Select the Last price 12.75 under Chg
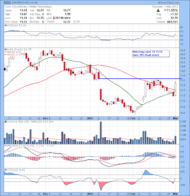The height and width of the screenshot is (196, 190). click(175, 18)
